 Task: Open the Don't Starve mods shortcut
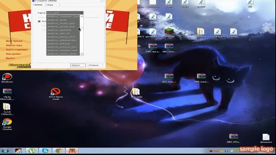pyautogui.click(x=56, y=94)
